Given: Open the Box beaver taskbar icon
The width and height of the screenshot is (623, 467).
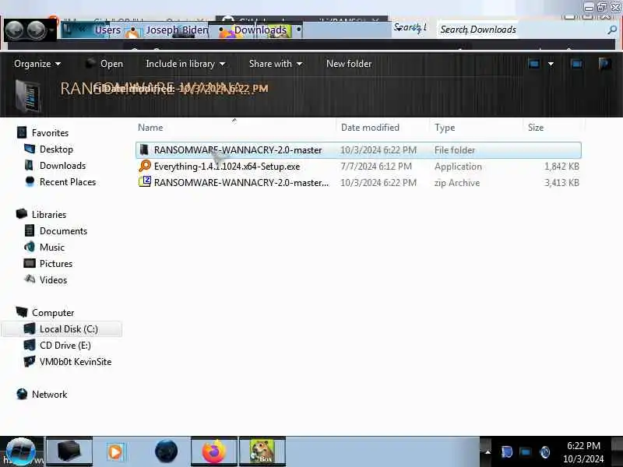Looking at the screenshot, I should coord(262,451).
